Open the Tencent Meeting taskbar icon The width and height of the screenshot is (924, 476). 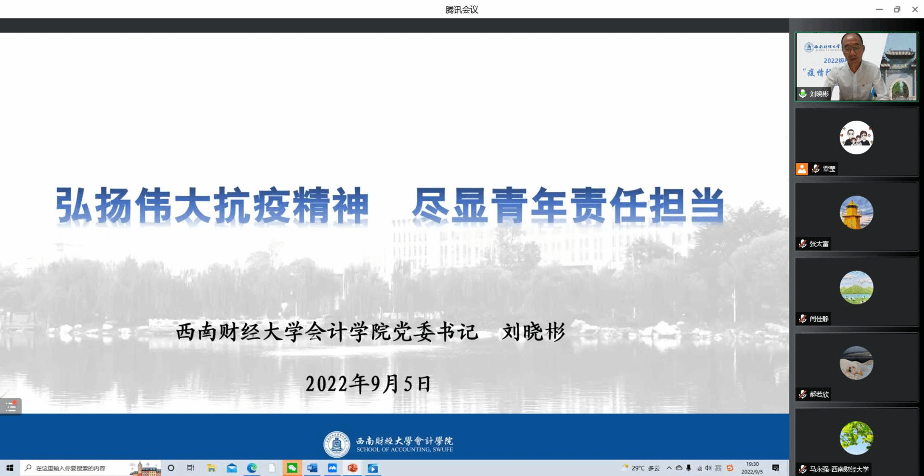click(x=333, y=468)
